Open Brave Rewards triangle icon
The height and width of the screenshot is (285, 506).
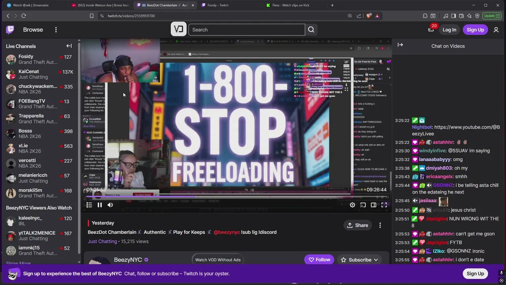(x=377, y=16)
